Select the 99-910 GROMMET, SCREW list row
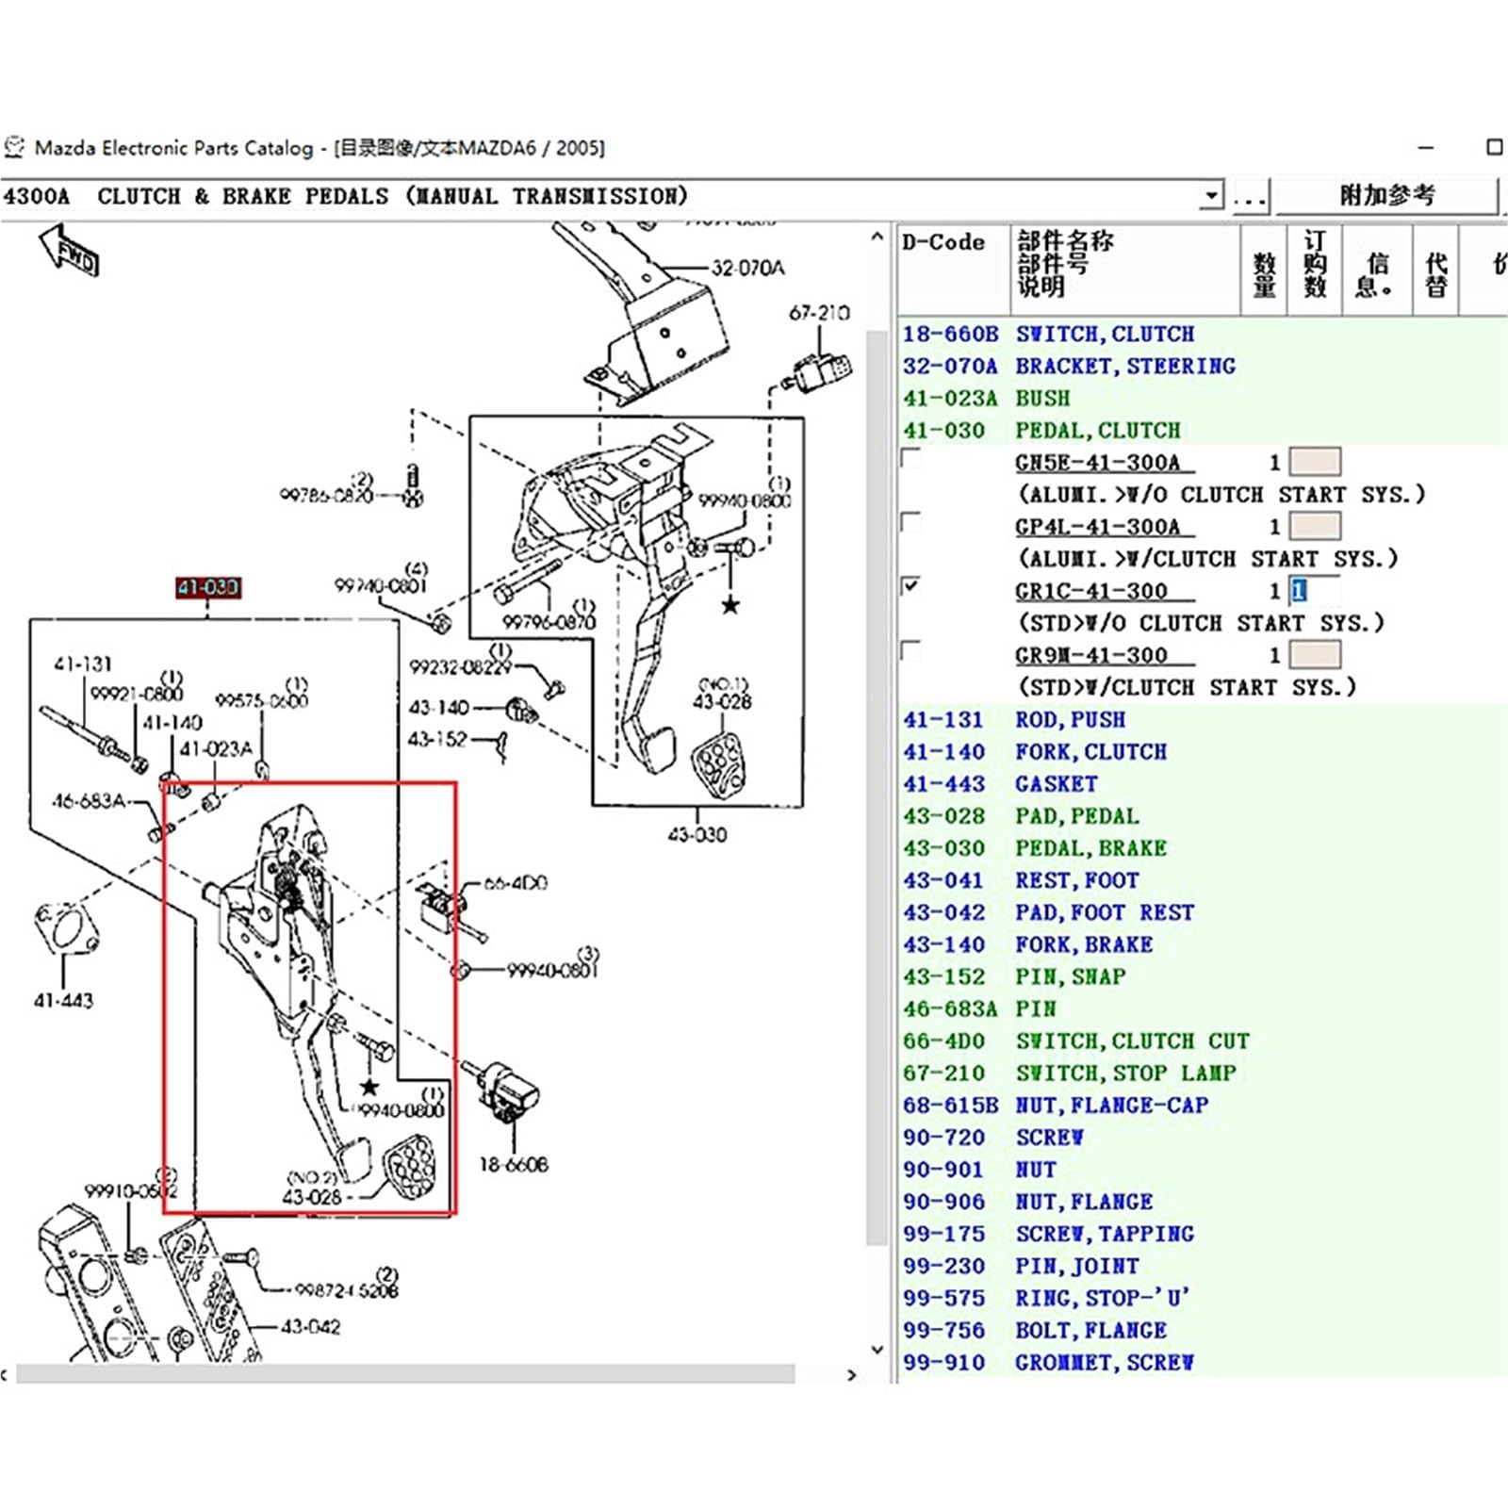 click(1203, 1362)
